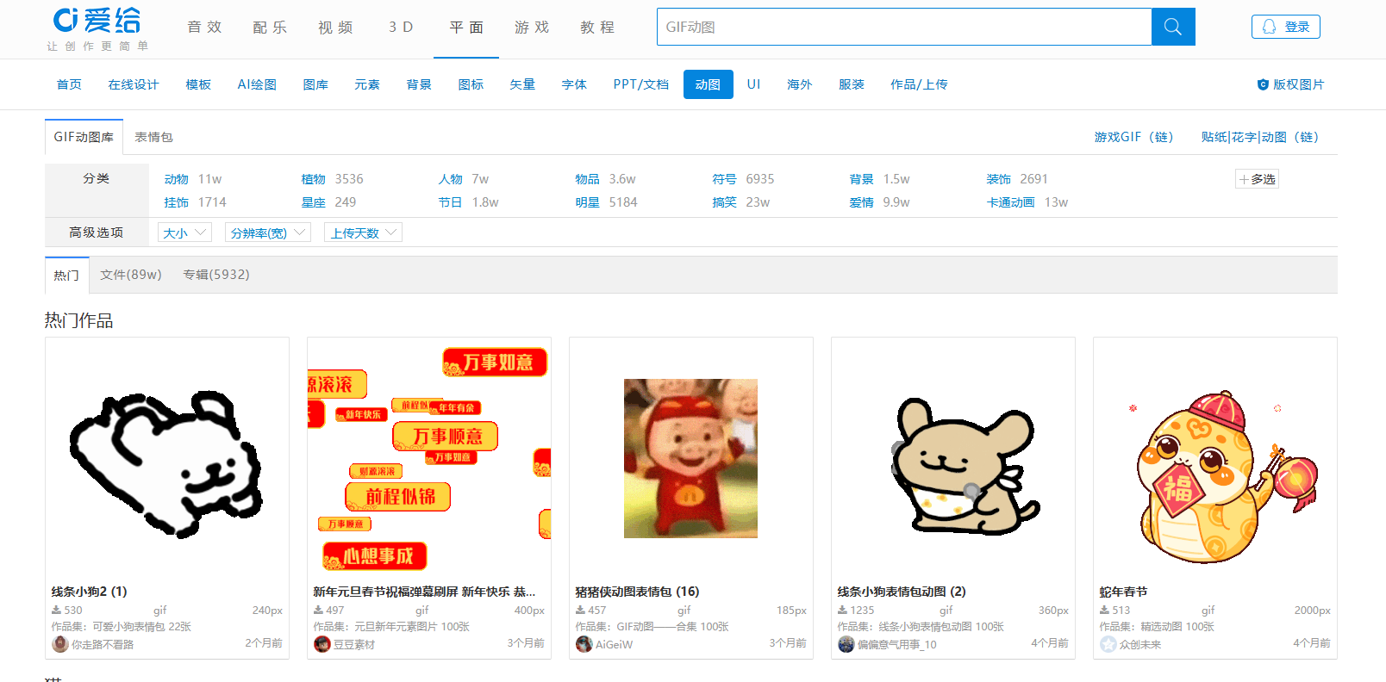
Task: Click the magnifier search button
Action: [x=1172, y=27]
